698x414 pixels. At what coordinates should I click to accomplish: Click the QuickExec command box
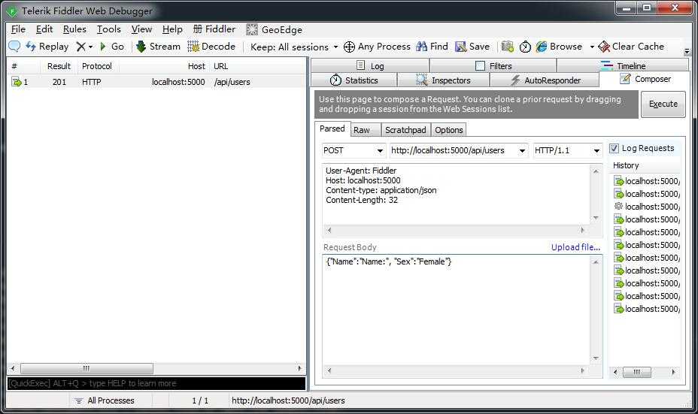click(x=156, y=383)
